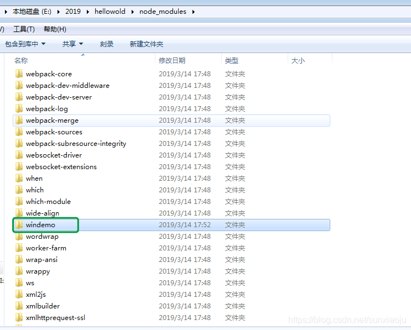Click node_modules in the address bar

tap(163, 12)
